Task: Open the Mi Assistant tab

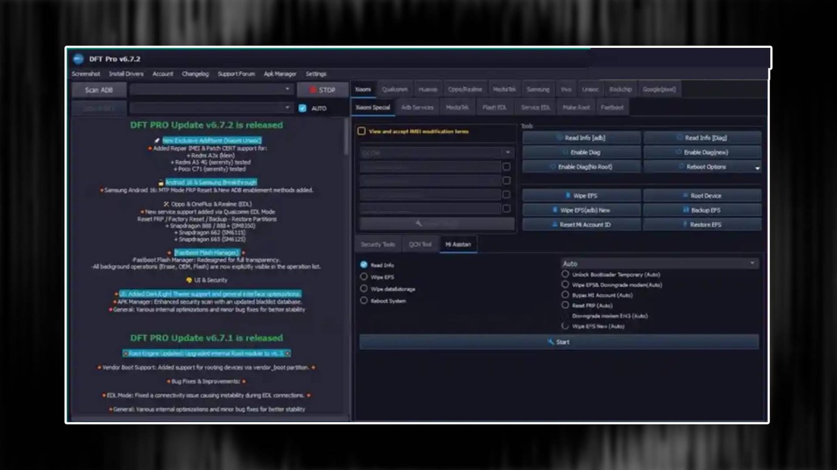Action: tap(458, 244)
